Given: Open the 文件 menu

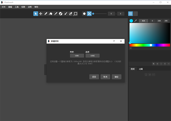Looking at the screenshot, I should pyautogui.click(x=4, y=7).
